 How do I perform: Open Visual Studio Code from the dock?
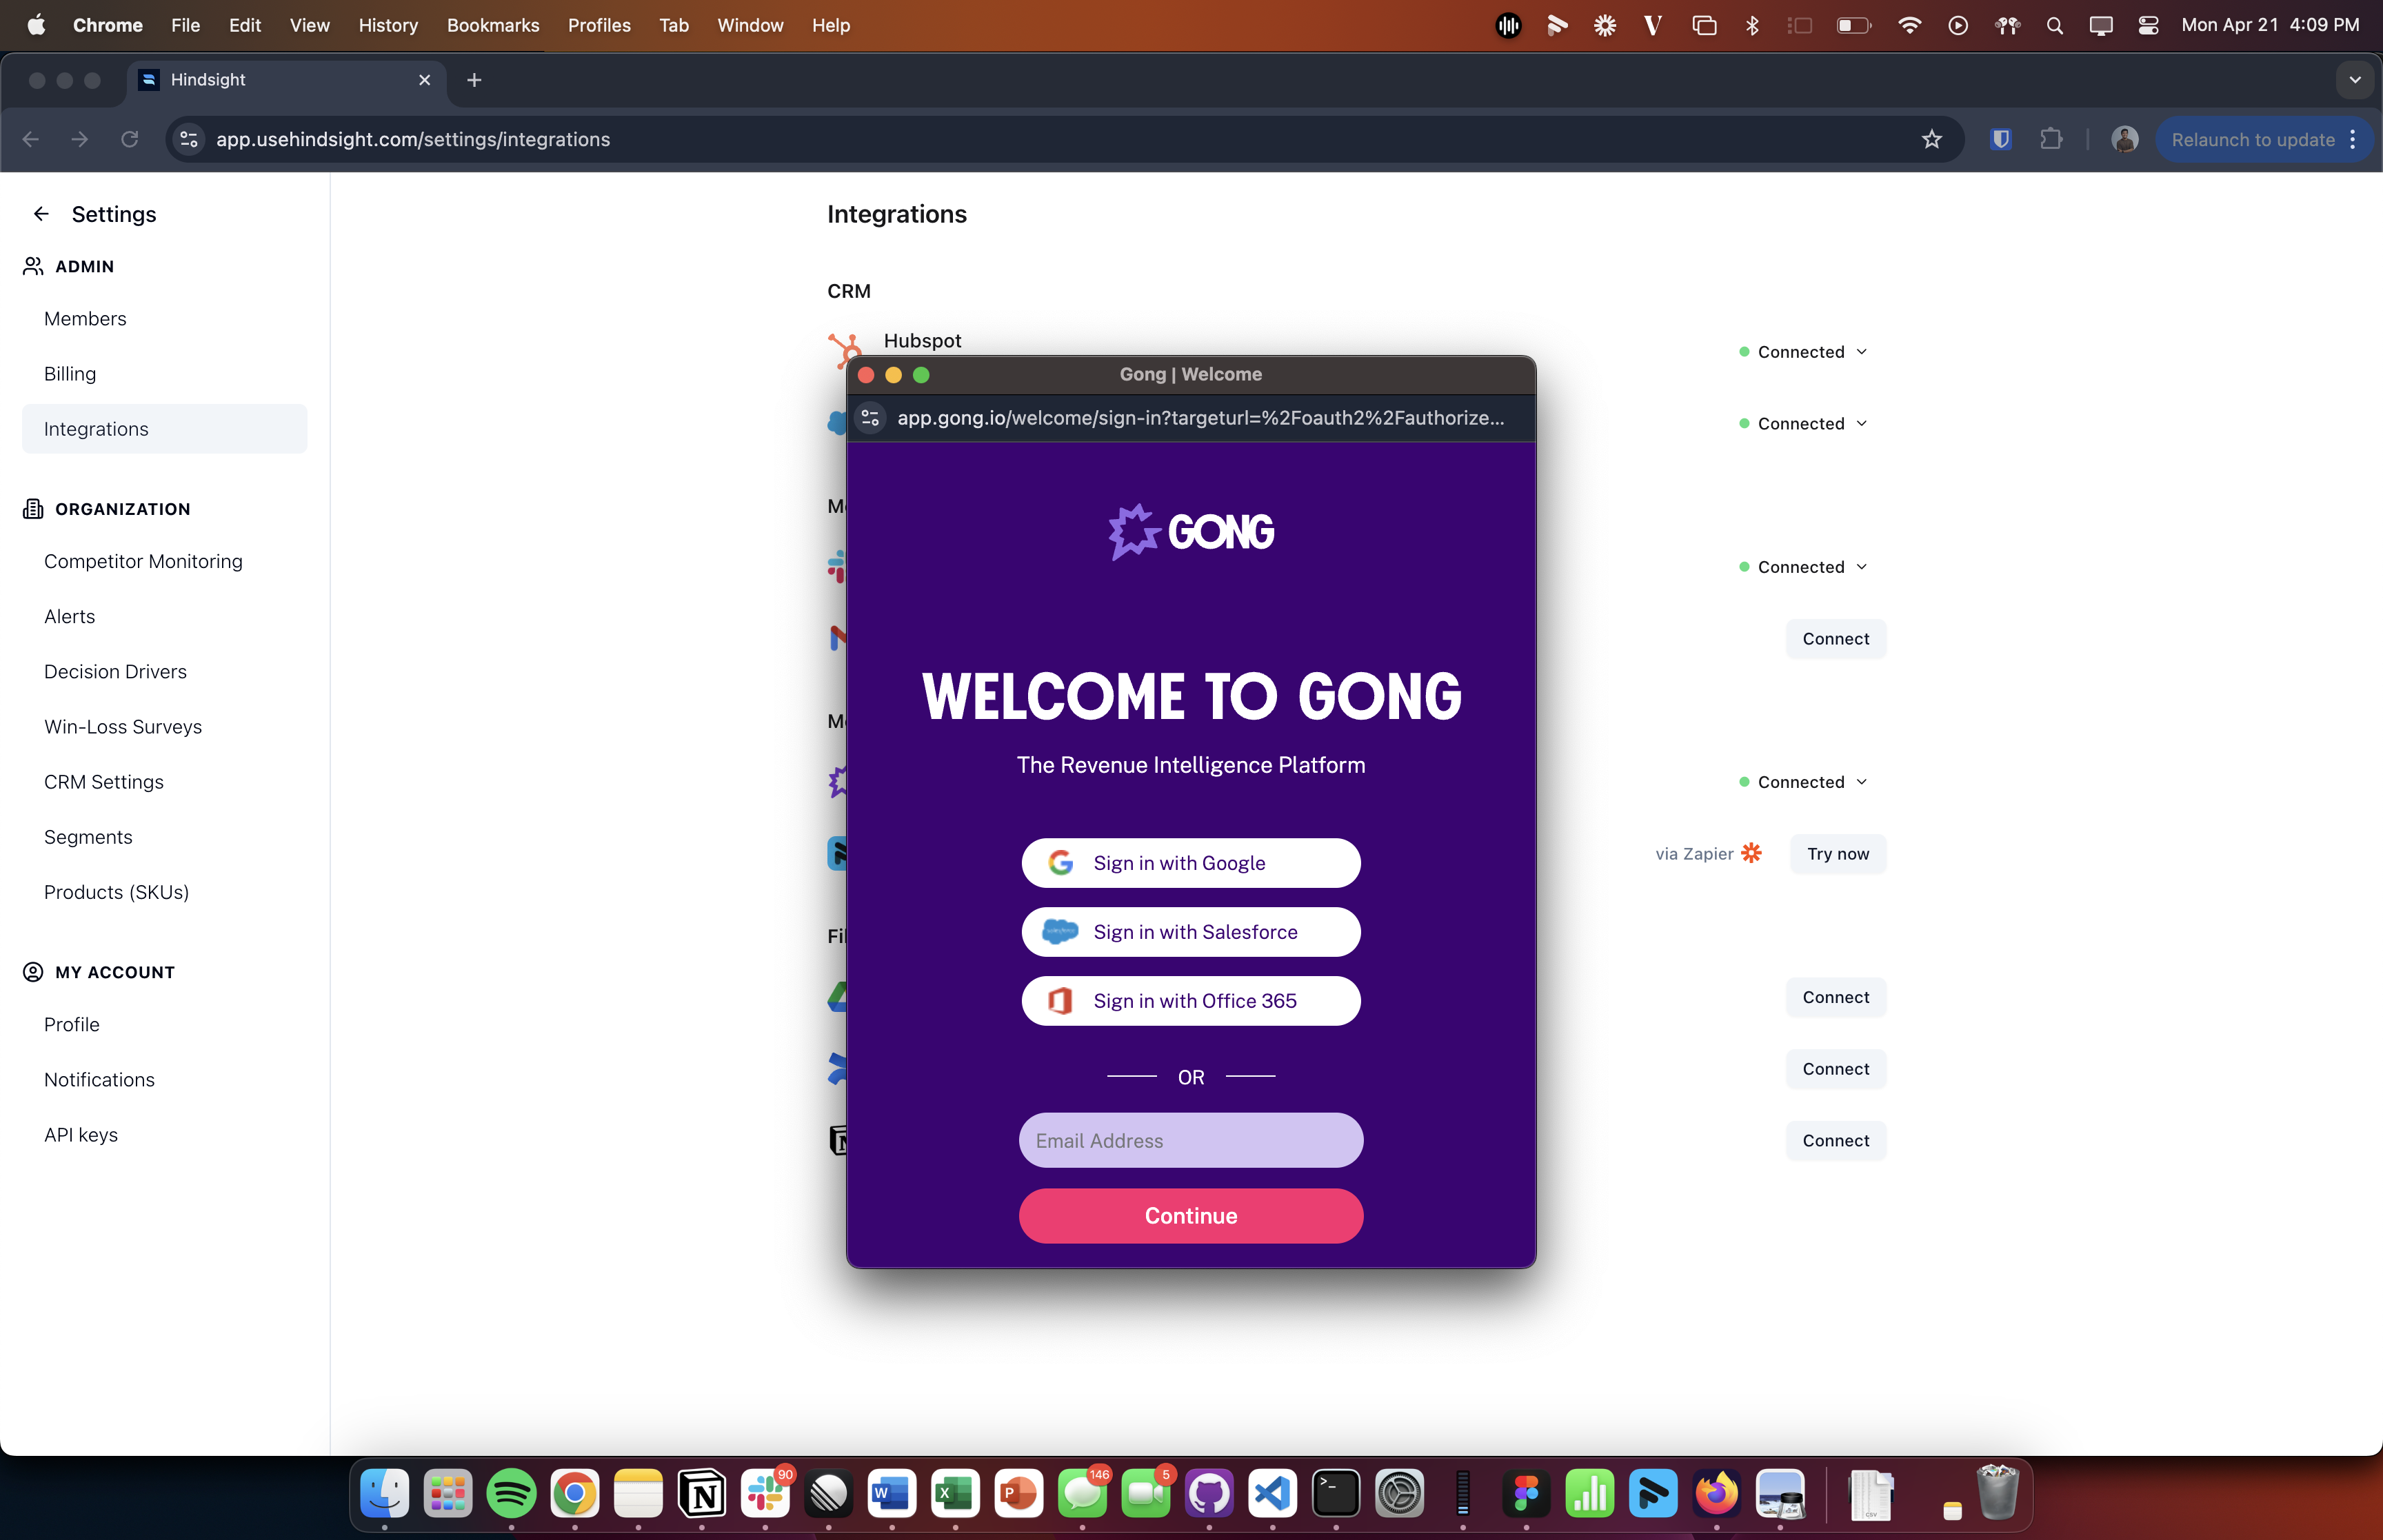click(1272, 1494)
